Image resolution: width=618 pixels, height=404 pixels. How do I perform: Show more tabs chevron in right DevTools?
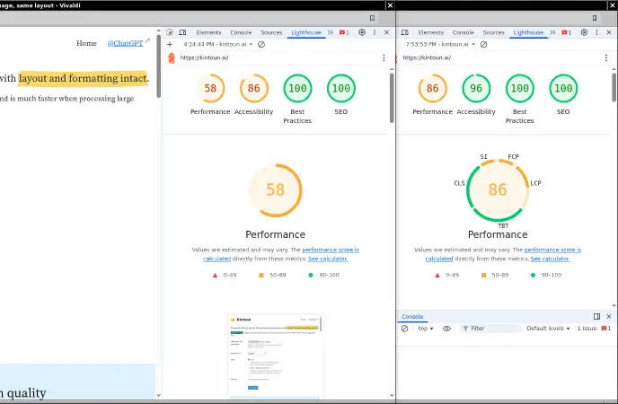tap(552, 32)
